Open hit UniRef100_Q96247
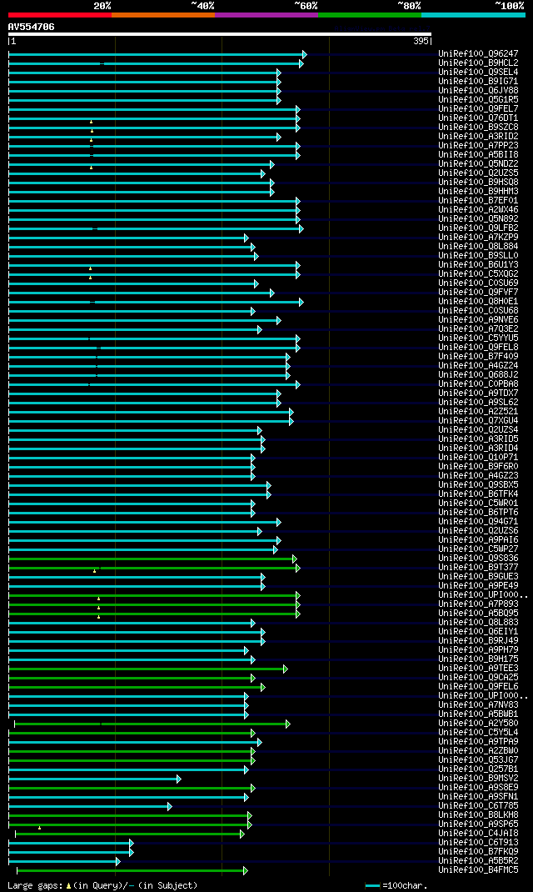 point(478,54)
